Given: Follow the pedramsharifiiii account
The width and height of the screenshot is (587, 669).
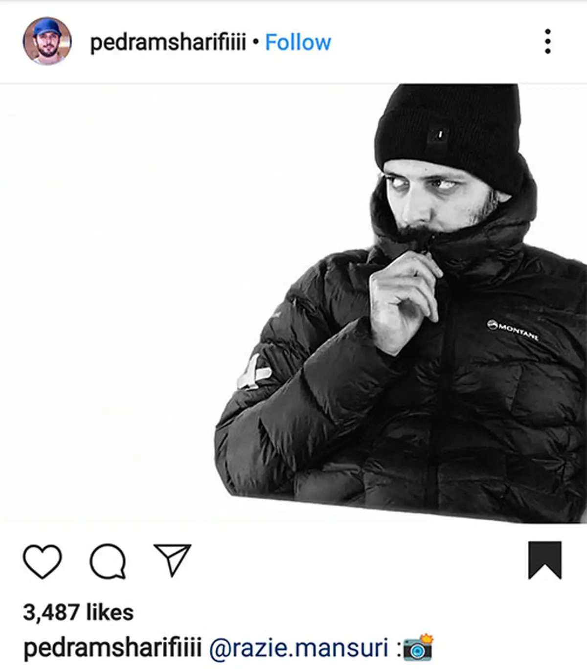Looking at the screenshot, I should coord(298,43).
